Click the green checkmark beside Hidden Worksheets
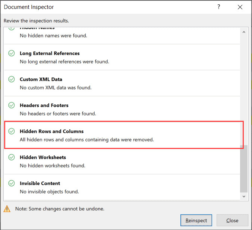Viewport: 252px width, 230px height. (12, 157)
